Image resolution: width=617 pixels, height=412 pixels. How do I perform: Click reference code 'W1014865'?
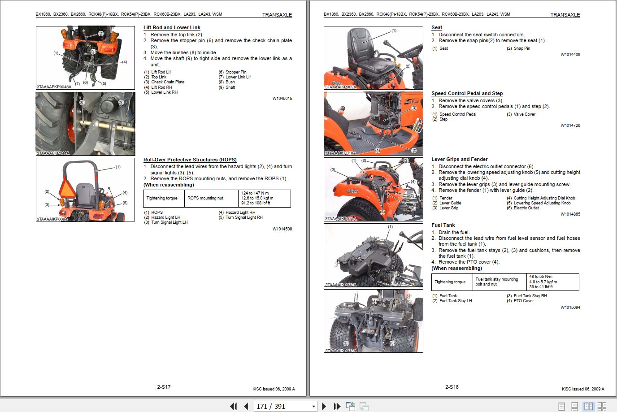coord(570,214)
